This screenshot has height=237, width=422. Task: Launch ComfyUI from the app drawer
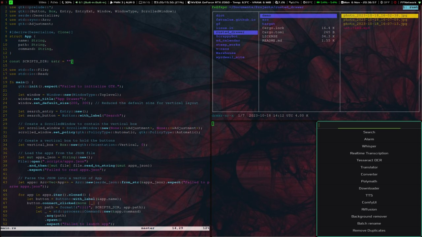[369, 202]
